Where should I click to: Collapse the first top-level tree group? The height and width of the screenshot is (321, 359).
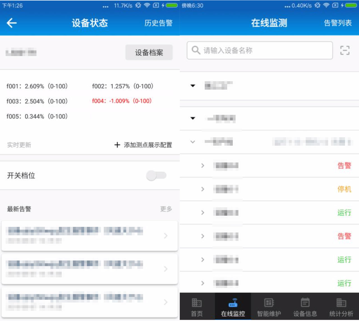coord(193,86)
